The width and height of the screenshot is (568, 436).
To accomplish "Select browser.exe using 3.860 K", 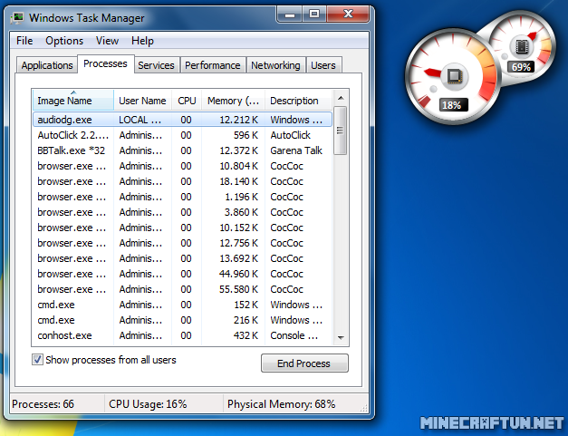I will [x=183, y=212].
